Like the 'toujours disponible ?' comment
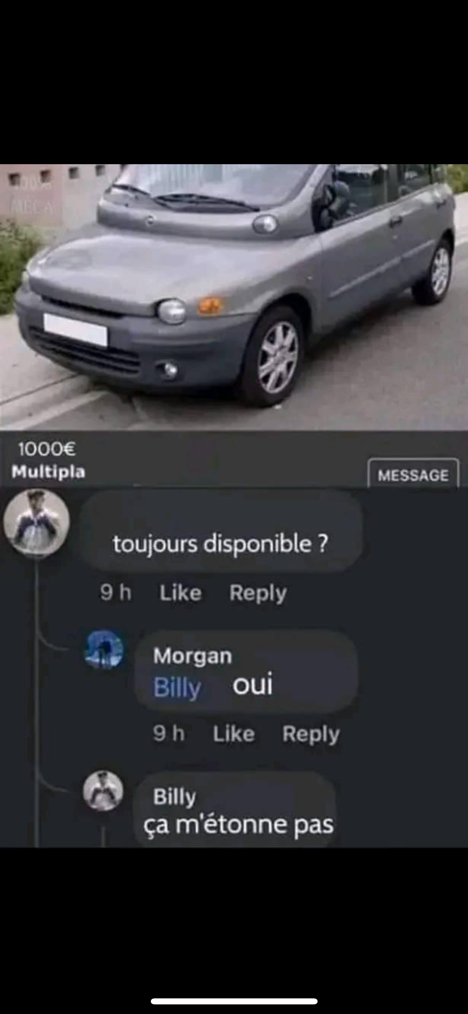The image size is (468, 1014). coord(180,593)
